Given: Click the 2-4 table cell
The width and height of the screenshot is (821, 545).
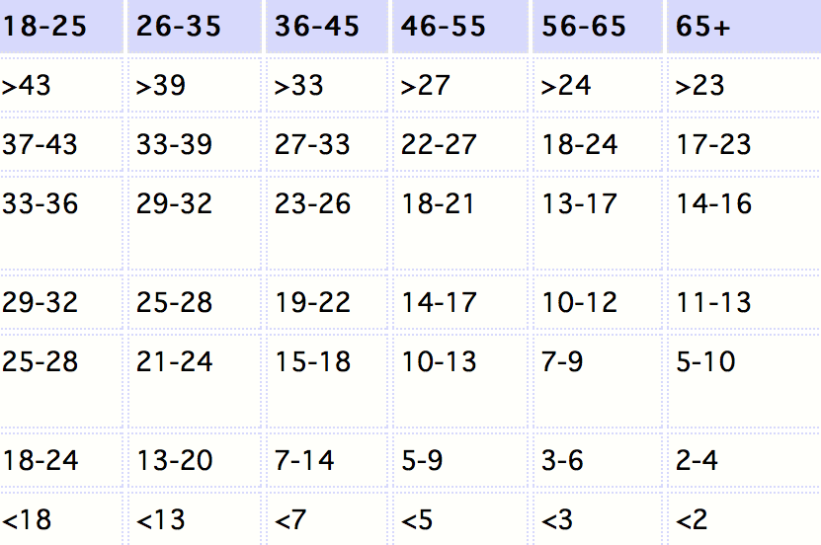Looking at the screenshot, I should 744,460.
